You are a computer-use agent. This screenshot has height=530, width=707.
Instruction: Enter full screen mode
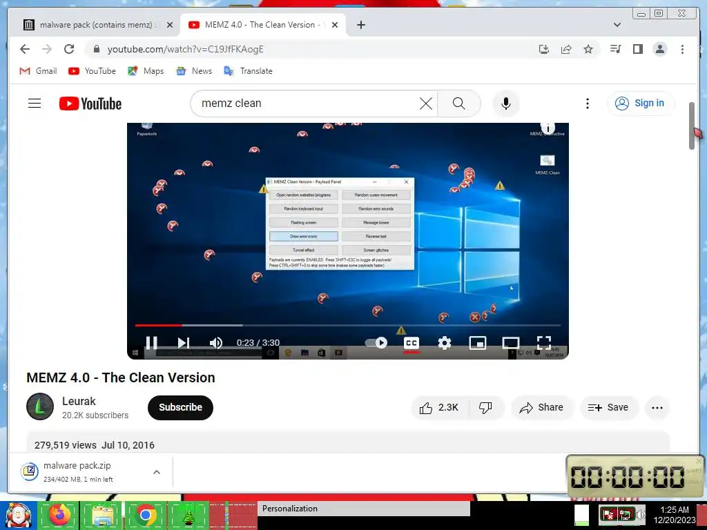544,343
